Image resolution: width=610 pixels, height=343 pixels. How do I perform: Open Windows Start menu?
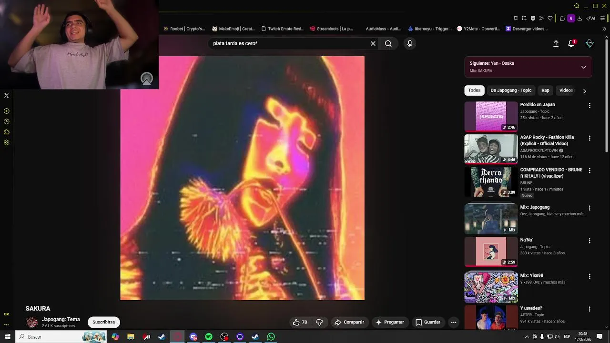(x=7, y=337)
